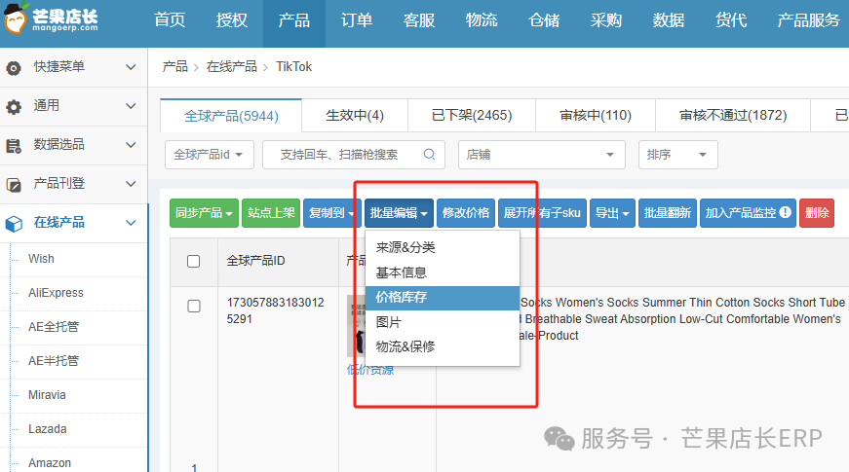Open the 订单 top menu
The image size is (849, 472).
[x=357, y=20]
